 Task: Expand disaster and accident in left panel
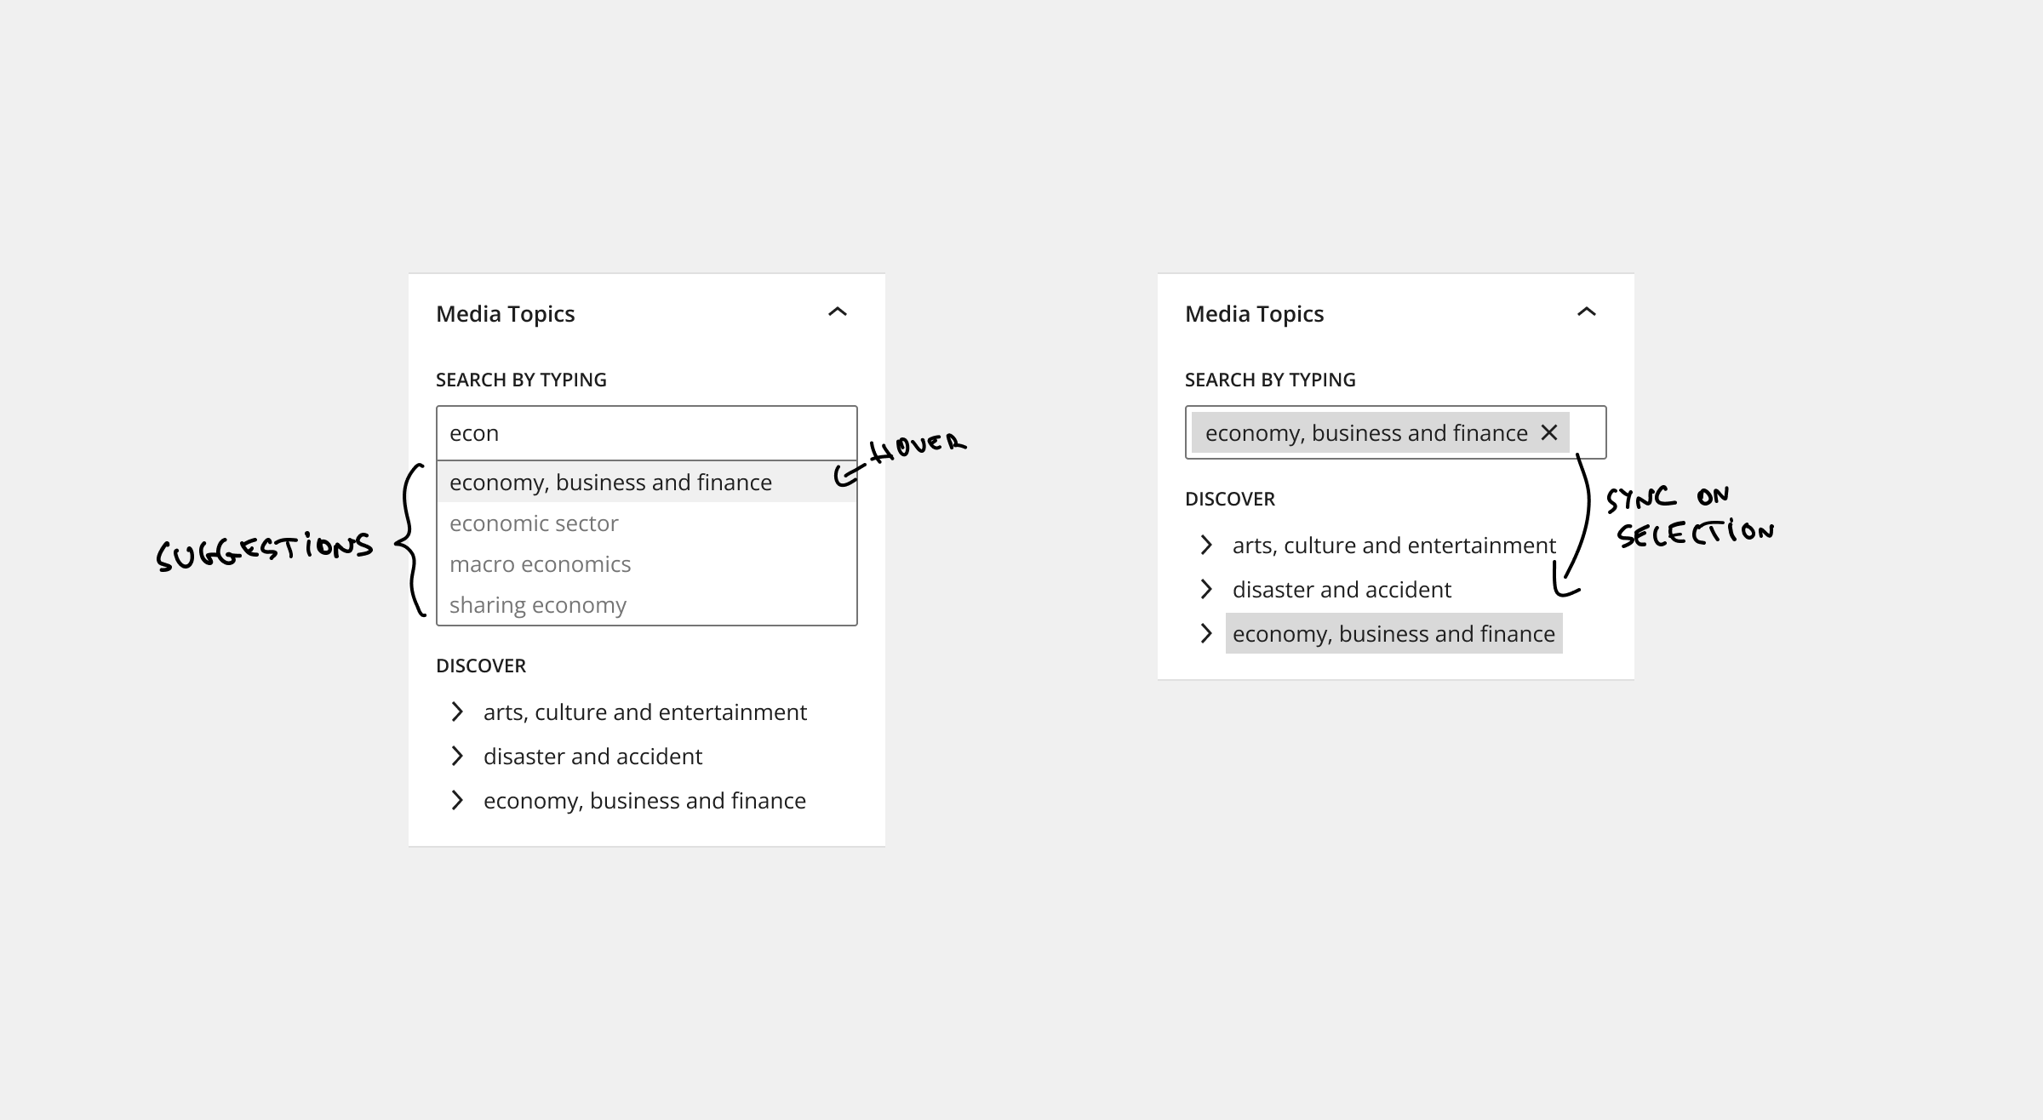tap(457, 756)
